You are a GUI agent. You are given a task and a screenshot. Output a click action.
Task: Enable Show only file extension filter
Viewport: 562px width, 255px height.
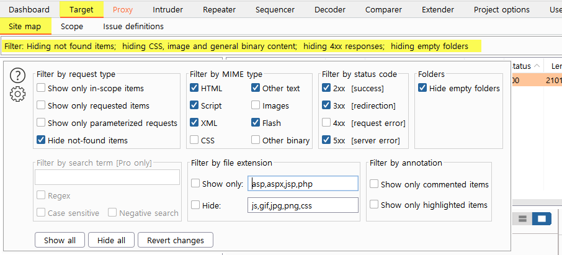(x=195, y=184)
